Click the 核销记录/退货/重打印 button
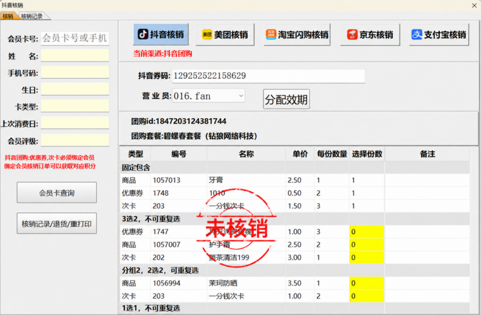The image size is (481, 315). 57,224
